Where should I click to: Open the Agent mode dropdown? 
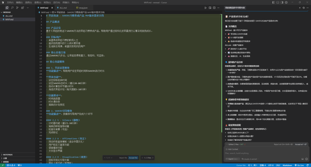(x=233, y=159)
